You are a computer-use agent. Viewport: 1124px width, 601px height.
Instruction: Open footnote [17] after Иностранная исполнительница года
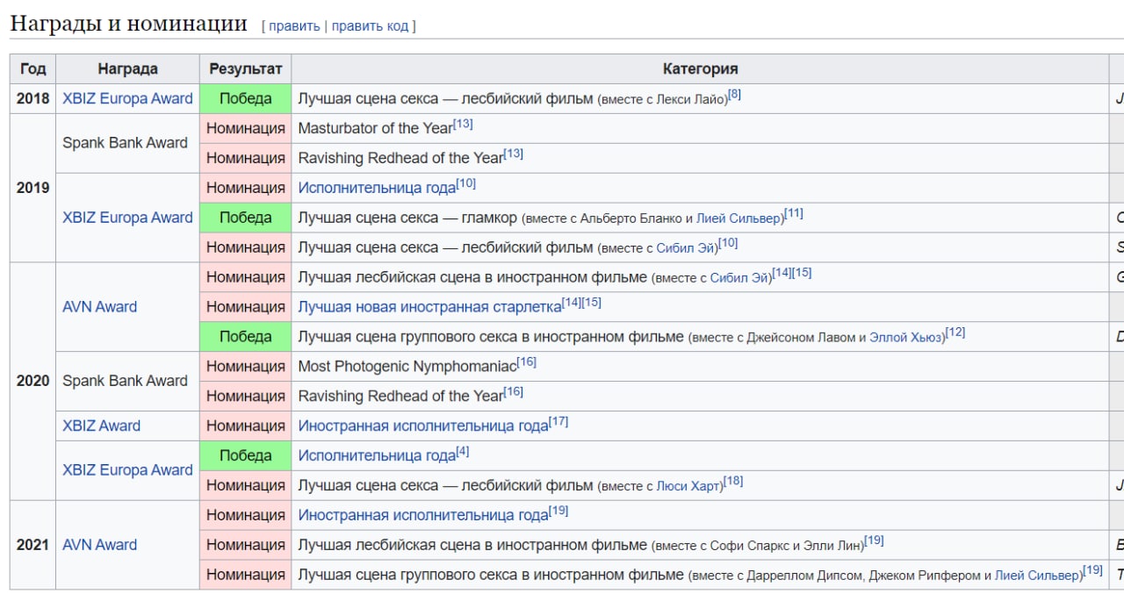[x=558, y=422]
